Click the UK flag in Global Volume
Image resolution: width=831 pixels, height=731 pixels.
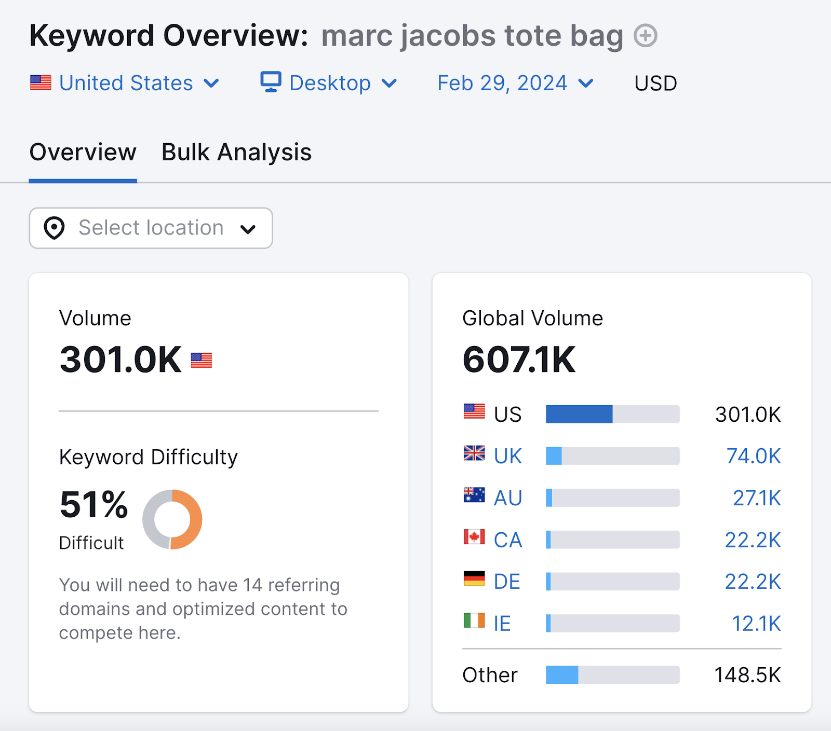[474, 453]
